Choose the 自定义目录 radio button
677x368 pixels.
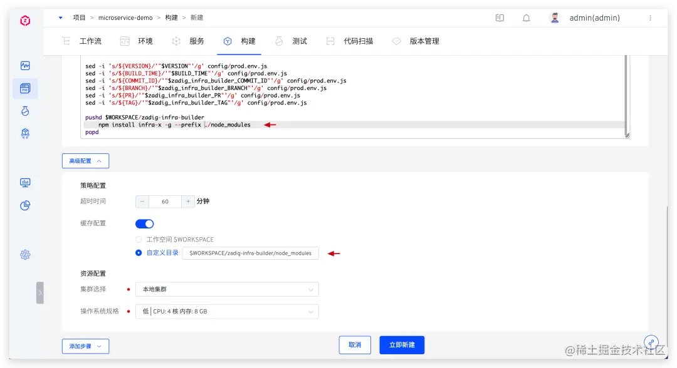(x=140, y=253)
